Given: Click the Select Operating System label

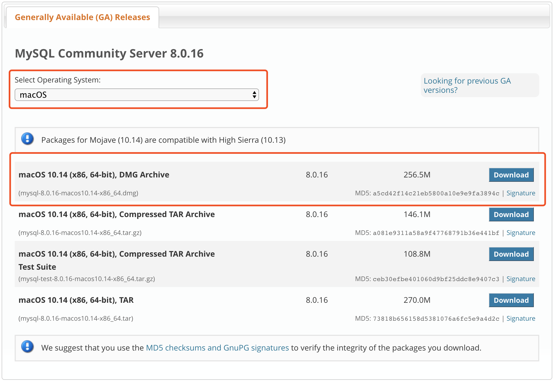Looking at the screenshot, I should coord(58,80).
